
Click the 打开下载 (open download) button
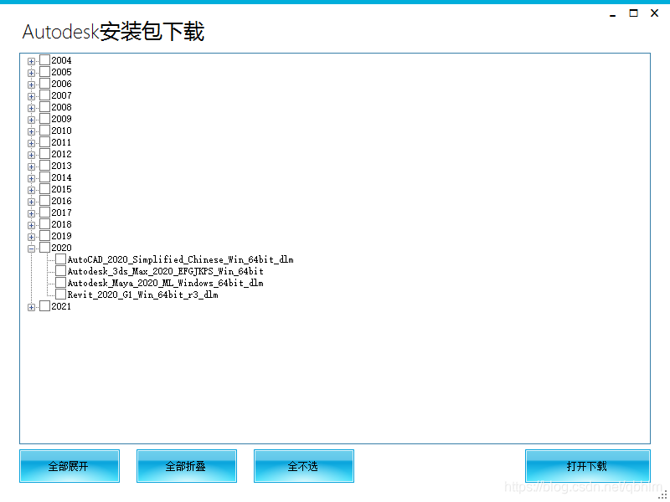588,466
